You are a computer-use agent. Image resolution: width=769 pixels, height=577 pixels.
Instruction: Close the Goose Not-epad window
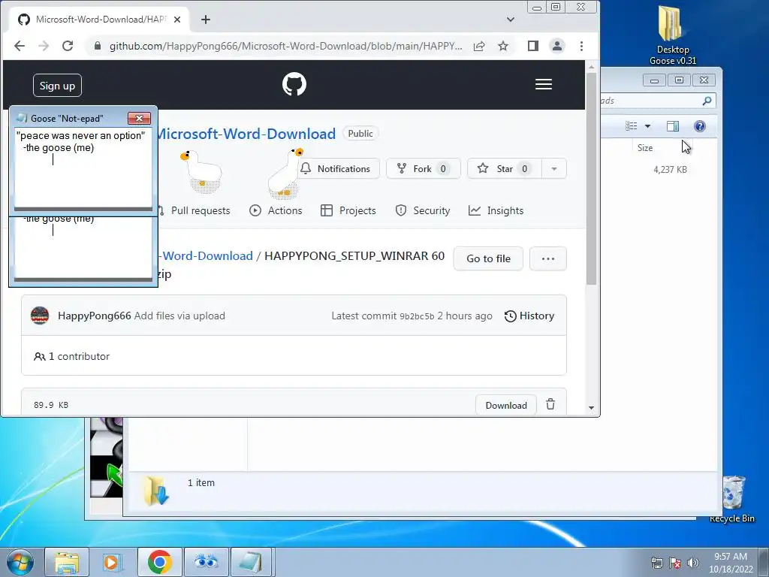(x=139, y=118)
